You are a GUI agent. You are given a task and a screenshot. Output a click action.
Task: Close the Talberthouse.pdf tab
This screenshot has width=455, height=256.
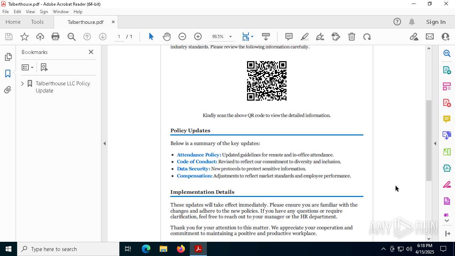(x=113, y=22)
